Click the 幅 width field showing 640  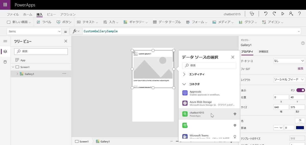click(x=281, y=107)
